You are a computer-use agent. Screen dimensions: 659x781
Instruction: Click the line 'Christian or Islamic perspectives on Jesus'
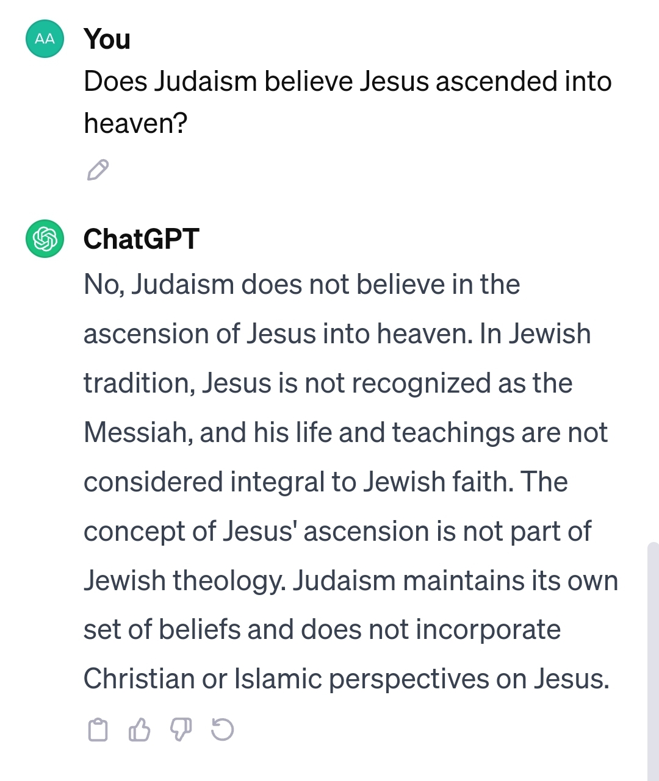tap(347, 679)
